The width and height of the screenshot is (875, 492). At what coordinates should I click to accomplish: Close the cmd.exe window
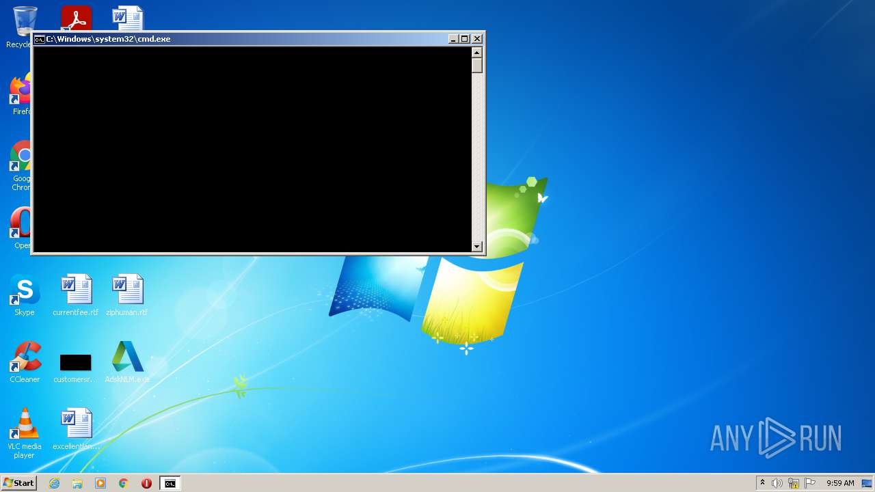pyautogui.click(x=477, y=39)
